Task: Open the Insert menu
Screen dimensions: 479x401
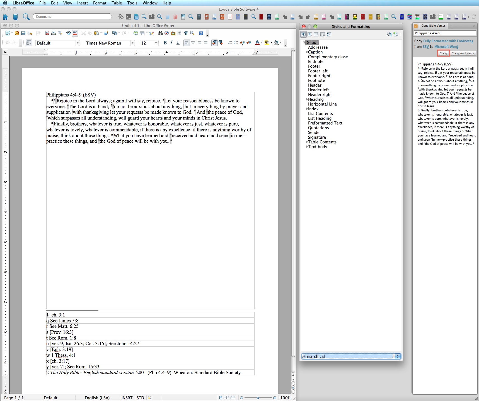Action: point(83,3)
